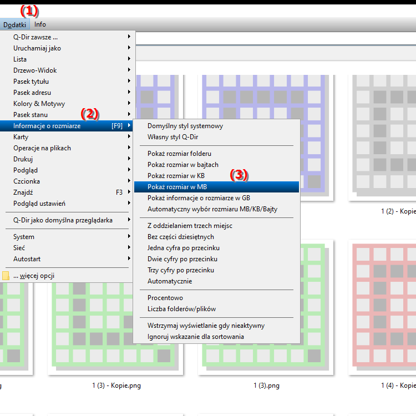Open the Info menu
The image size is (416, 416).
click(x=40, y=24)
